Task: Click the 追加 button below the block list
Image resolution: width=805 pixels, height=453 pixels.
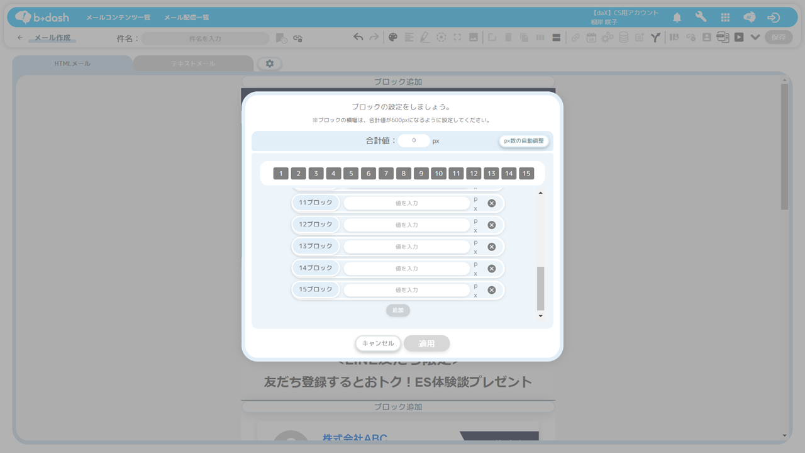Action: click(x=397, y=310)
